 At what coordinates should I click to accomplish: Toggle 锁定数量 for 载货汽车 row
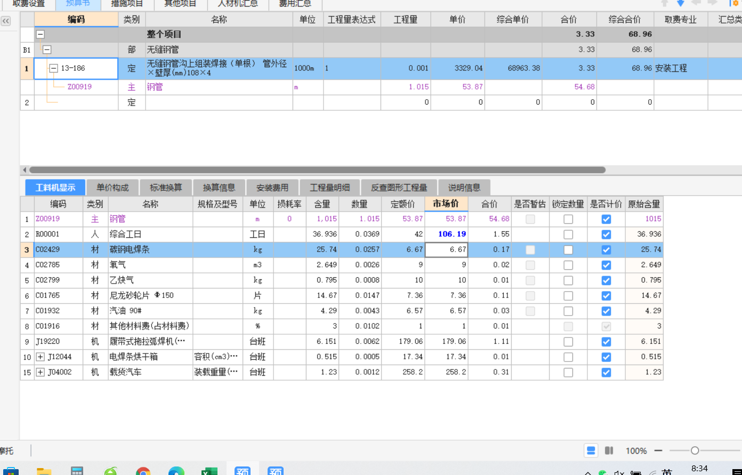(x=568, y=373)
